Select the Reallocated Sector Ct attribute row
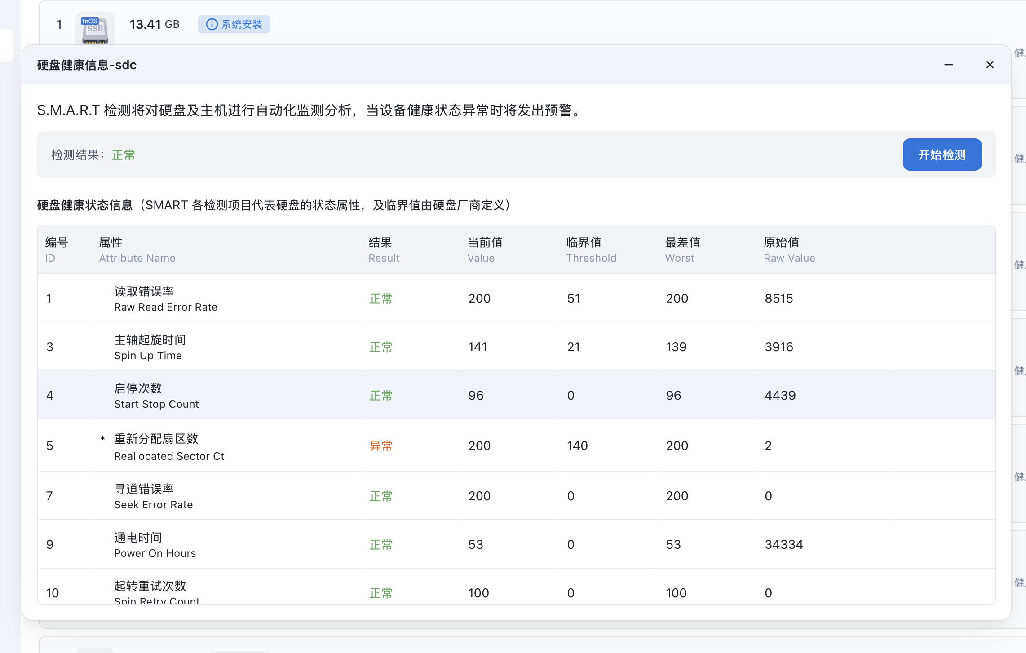Image resolution: width=1026 pixels, height=653 pixels. point(517,446)
